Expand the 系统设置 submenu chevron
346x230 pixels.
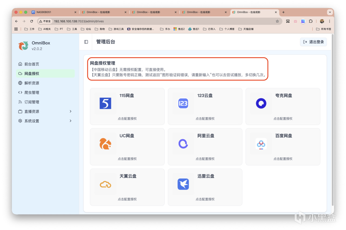pyautogui.click(x=71, y=121)
